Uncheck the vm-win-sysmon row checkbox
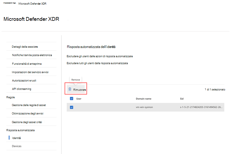 [72, 107]
